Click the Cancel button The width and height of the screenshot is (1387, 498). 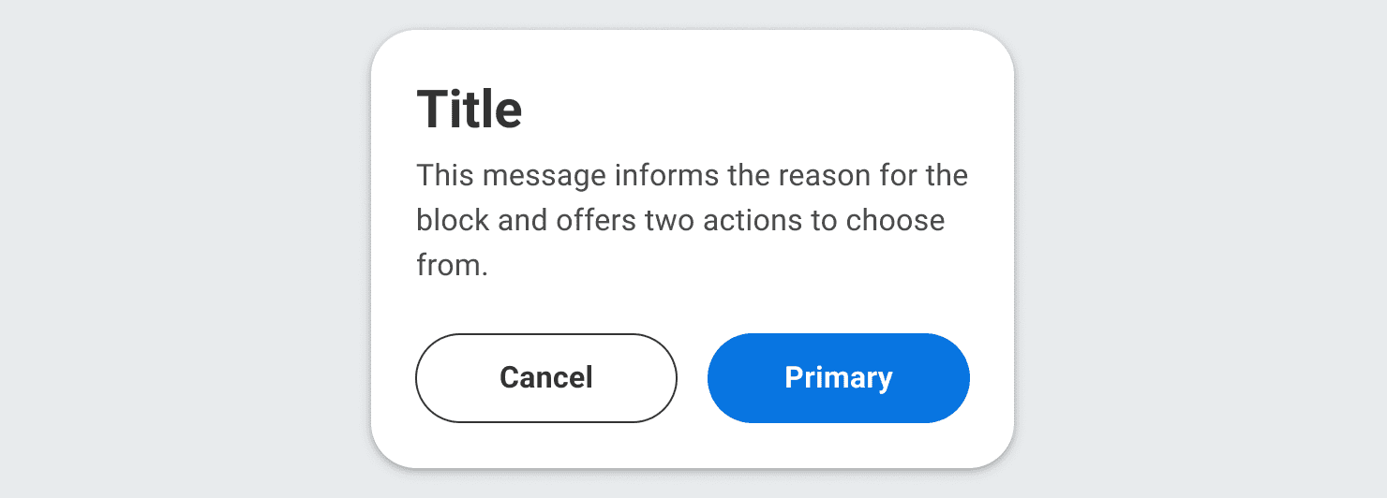545,378
